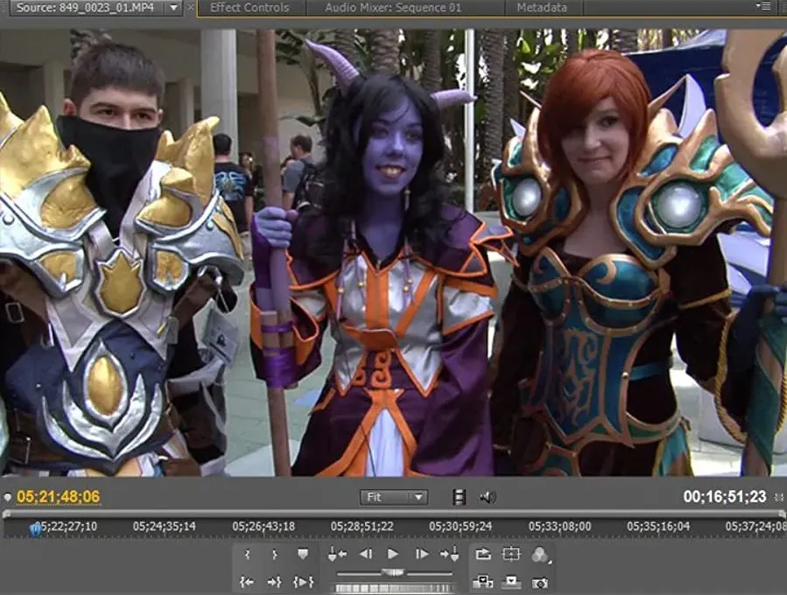Toggle the Loop playback button
This screenshot has height=595, width=787.
pos(483,554)
